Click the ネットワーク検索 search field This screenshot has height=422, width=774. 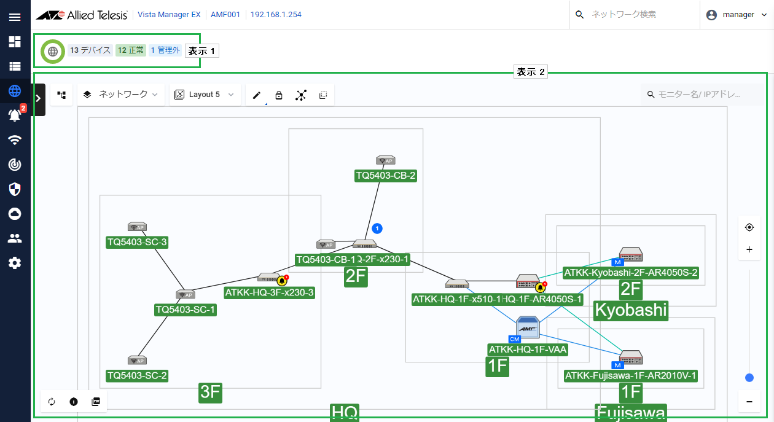coord(639,15)
